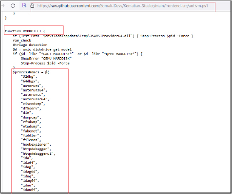Select the '#triage detection' comment
Image resolution: width=232 pixels, height=194 pixels.
click(x=30, y=45)
